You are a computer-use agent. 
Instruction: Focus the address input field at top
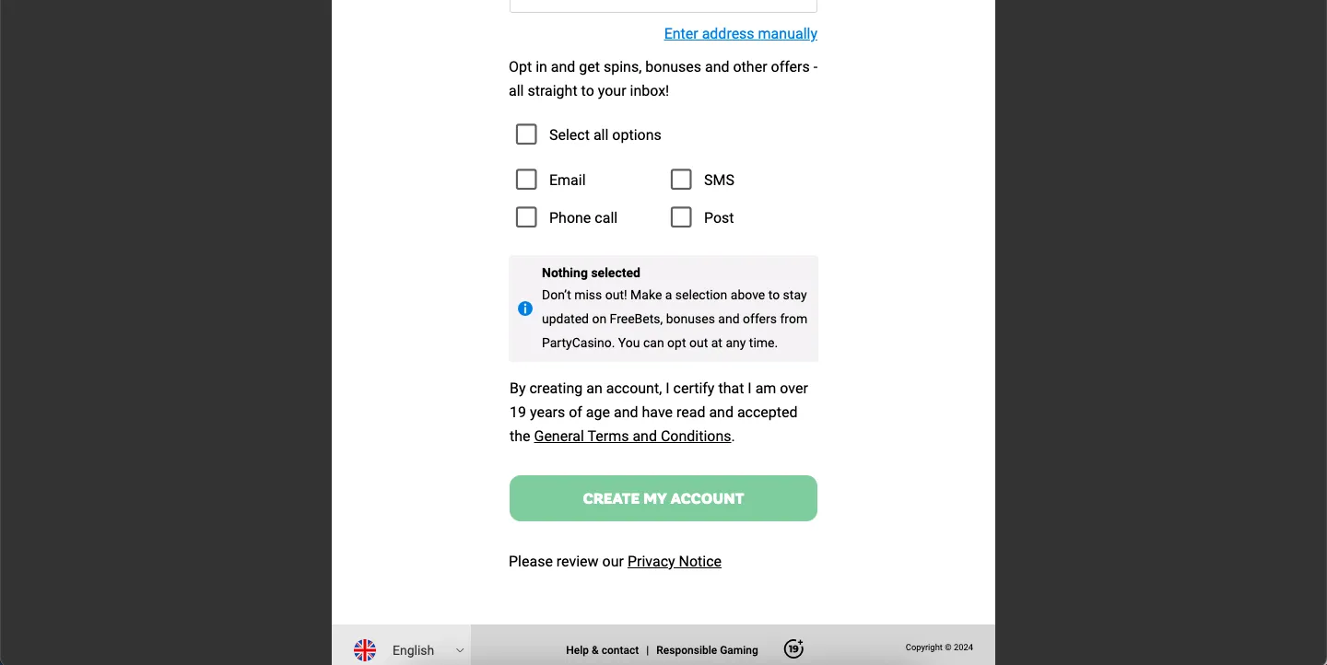coord(663,5)
